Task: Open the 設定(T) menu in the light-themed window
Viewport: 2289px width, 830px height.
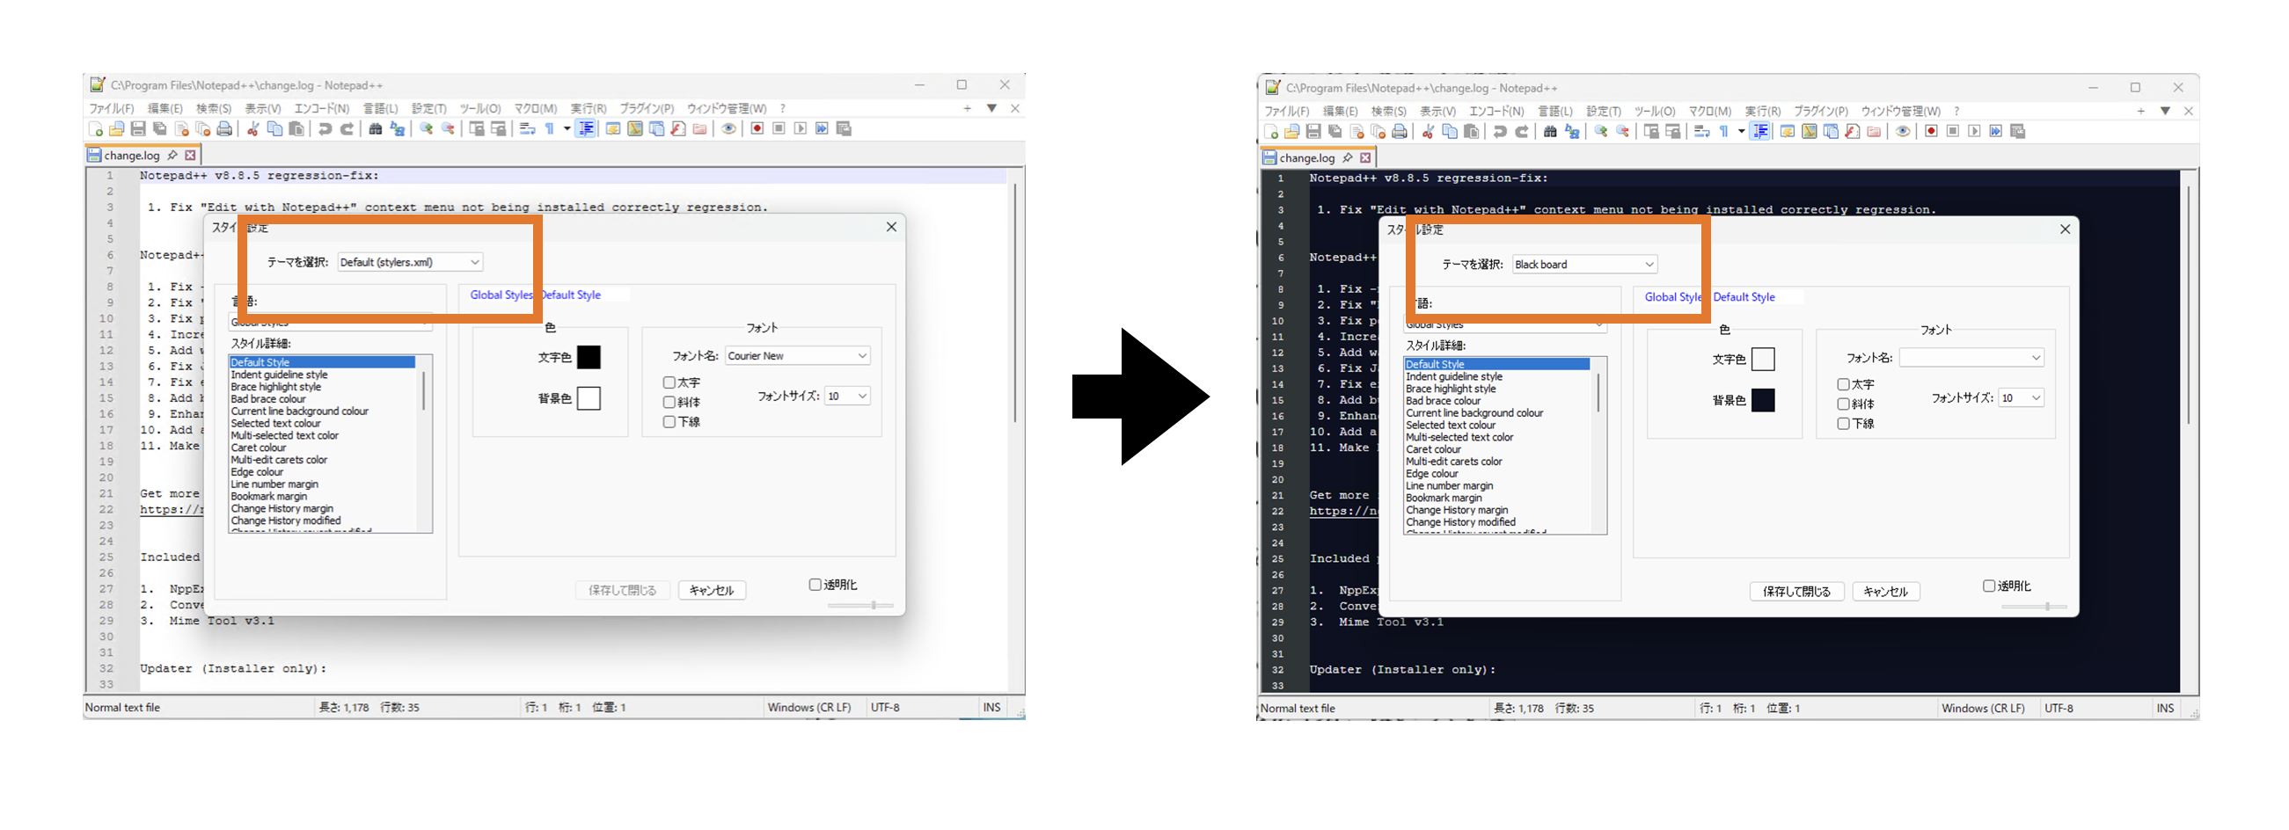Action: pos(428,109)
